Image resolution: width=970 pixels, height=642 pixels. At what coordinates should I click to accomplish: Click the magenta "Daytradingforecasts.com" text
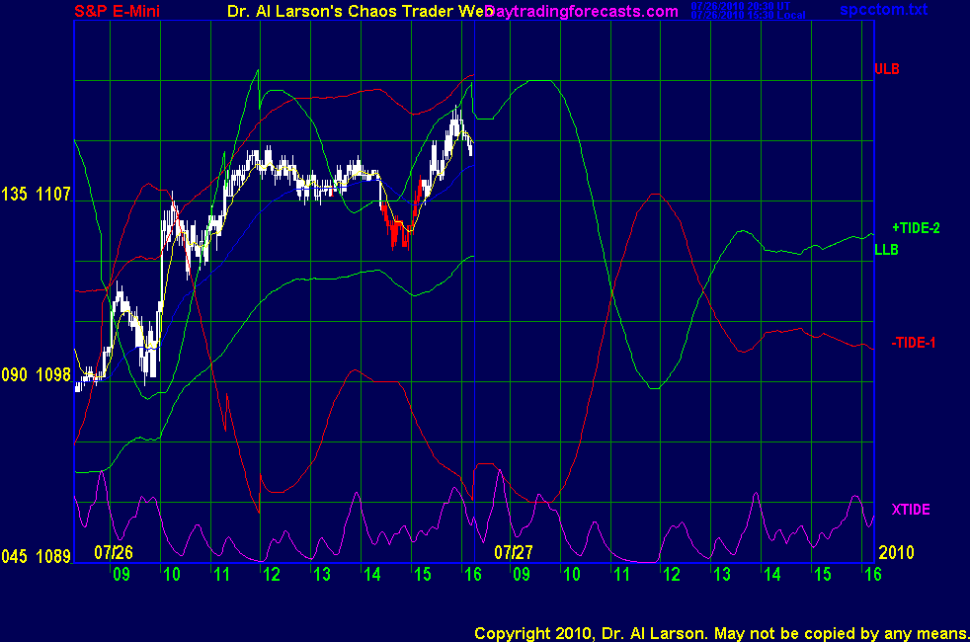click(582, 11)
